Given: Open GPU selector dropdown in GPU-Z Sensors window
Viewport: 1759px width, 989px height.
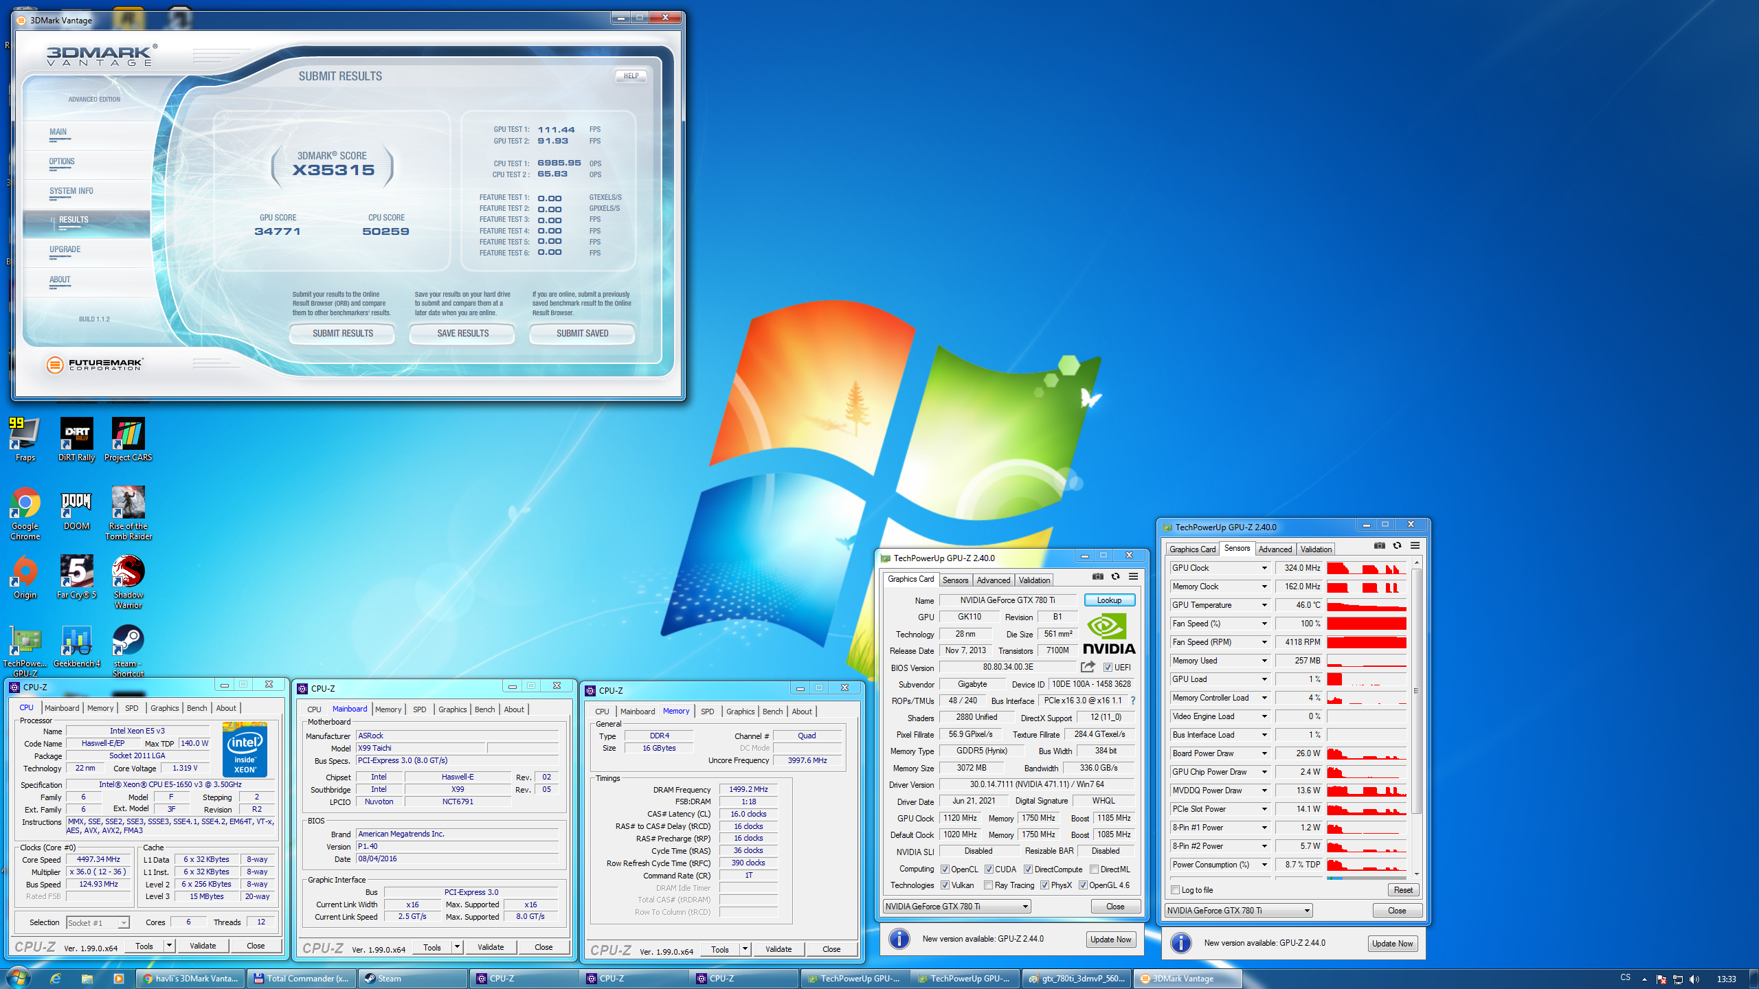Looking at the screenshot, I should tap(1239, 911).
